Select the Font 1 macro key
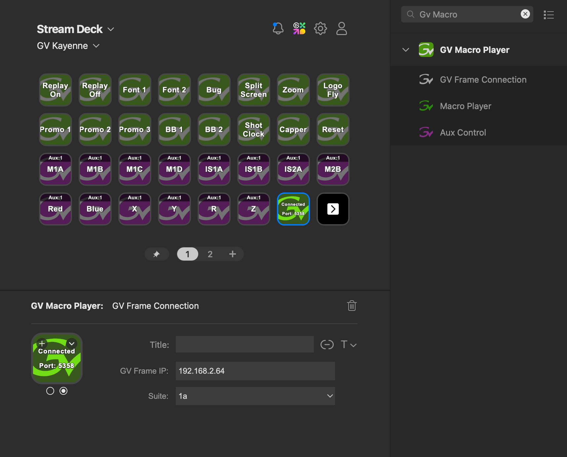Image resolution: width=567 pixels, height=457 pixels. [135, 90]
